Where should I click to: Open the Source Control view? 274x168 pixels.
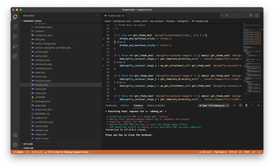click(15, 36)
